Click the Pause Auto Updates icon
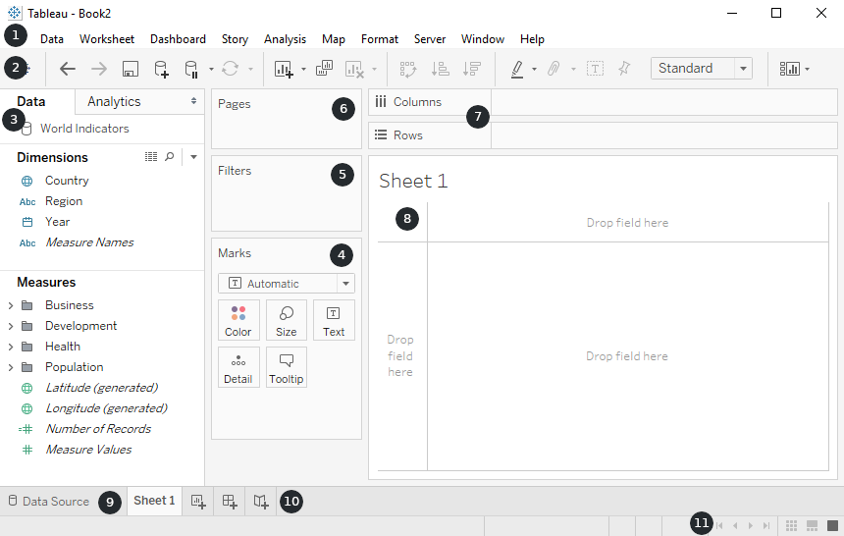 tap(191, 69)
